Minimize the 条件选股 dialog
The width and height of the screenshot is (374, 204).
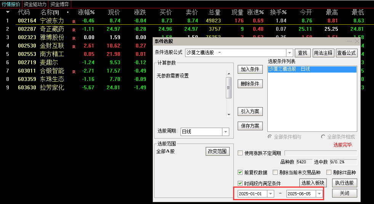coord(349,41)
